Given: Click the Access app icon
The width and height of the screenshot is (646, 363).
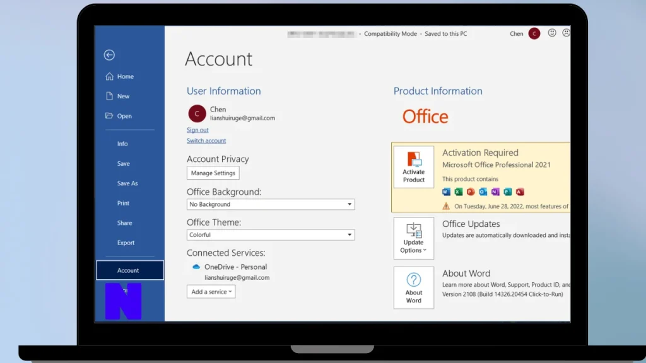Looking at the screenshot, I should [520, 192].
